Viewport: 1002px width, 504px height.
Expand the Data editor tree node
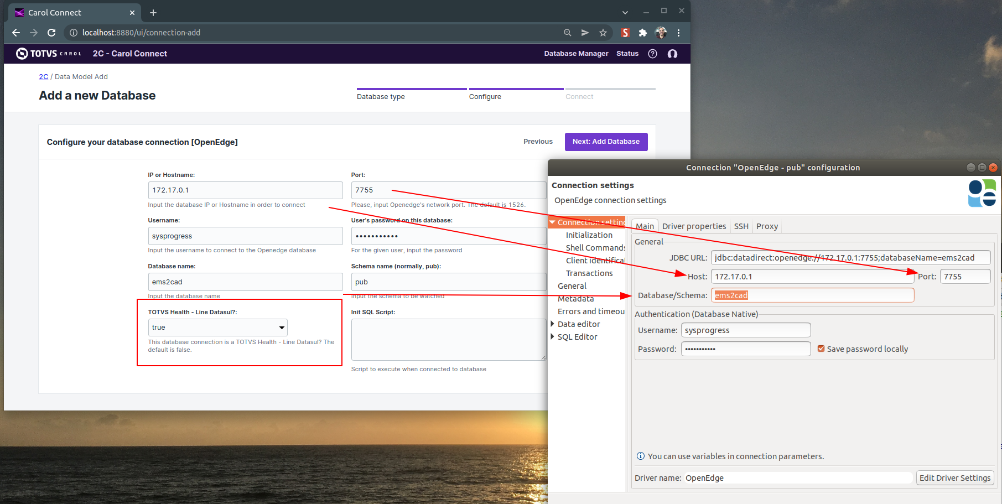tap(552, 324)
